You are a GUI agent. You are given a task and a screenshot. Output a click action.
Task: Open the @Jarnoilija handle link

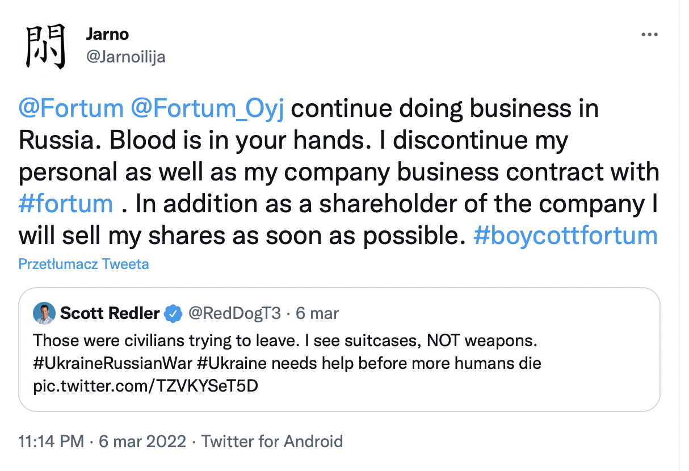125,57
